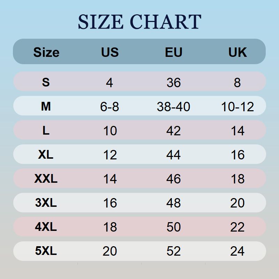This screenshot has width=279, height=279.
Task: Select the Size column header
Action: (46, 52)
